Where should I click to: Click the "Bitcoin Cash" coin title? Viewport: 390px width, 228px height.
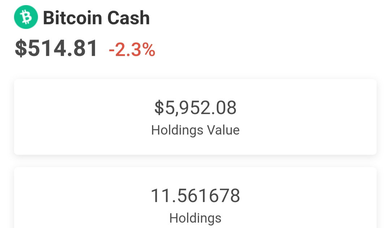[96, 18]
